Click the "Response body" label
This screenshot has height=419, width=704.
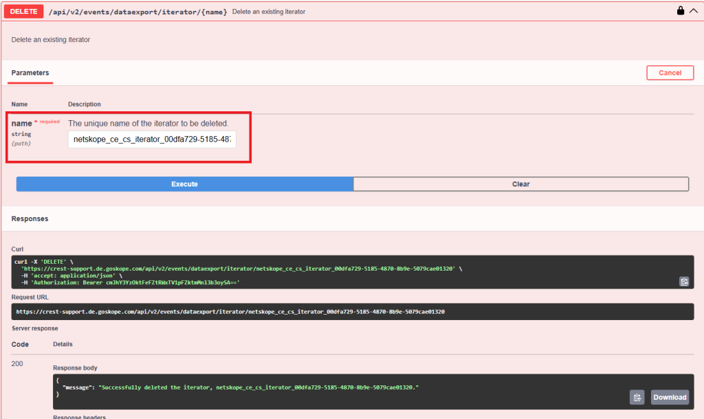click(x=75, y=368)
